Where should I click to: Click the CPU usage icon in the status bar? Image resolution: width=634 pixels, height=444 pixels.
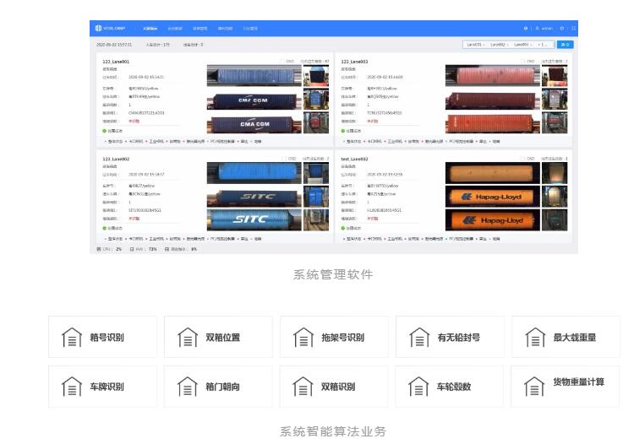tap(99, 250)
